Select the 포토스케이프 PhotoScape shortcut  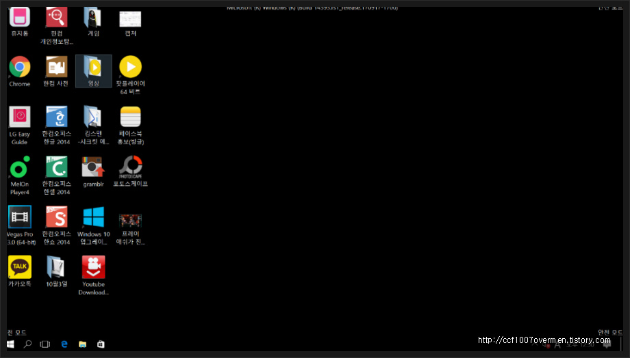click(131, 167)
